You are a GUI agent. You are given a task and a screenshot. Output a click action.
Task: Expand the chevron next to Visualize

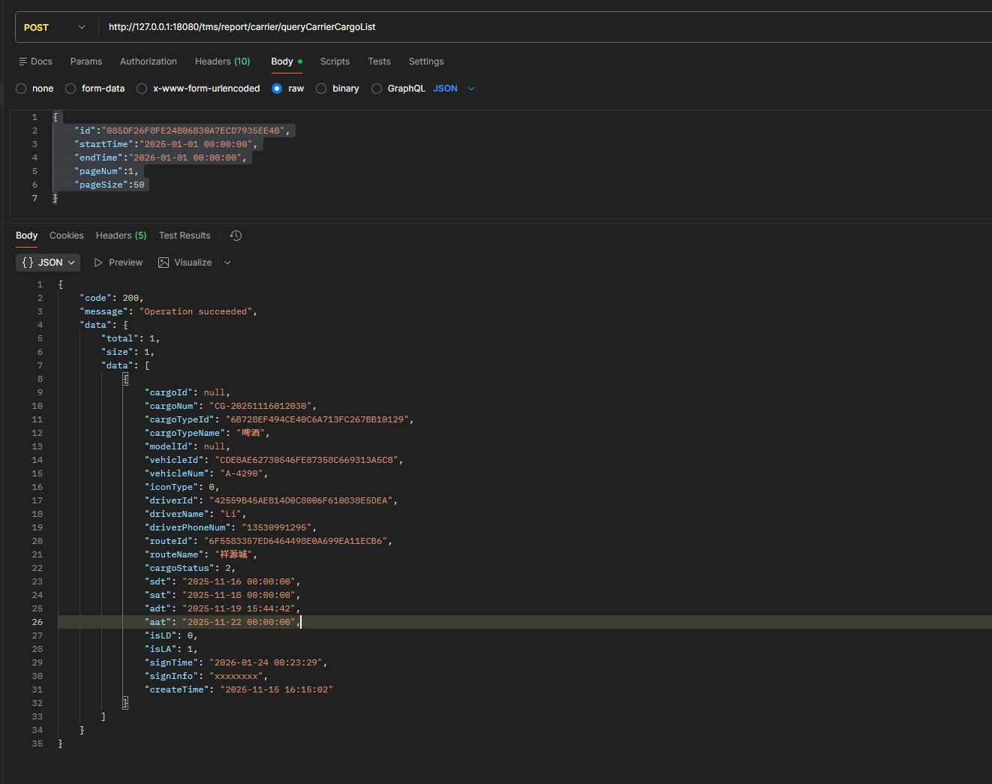tap(227, 263)
